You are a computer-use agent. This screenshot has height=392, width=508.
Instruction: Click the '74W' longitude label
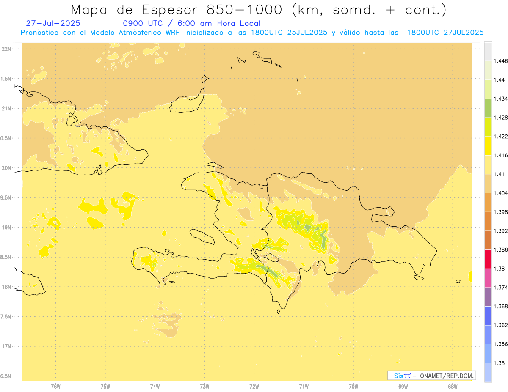155,387
